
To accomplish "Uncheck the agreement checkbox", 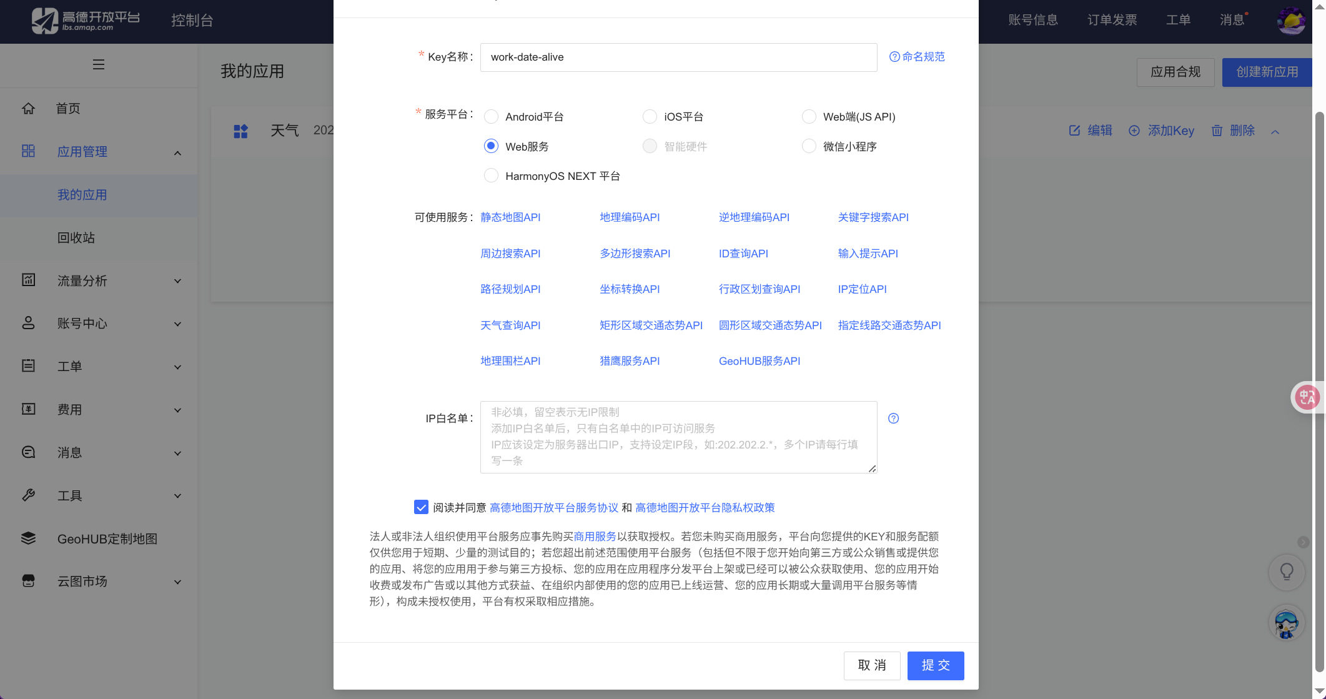I will [421, 507].
